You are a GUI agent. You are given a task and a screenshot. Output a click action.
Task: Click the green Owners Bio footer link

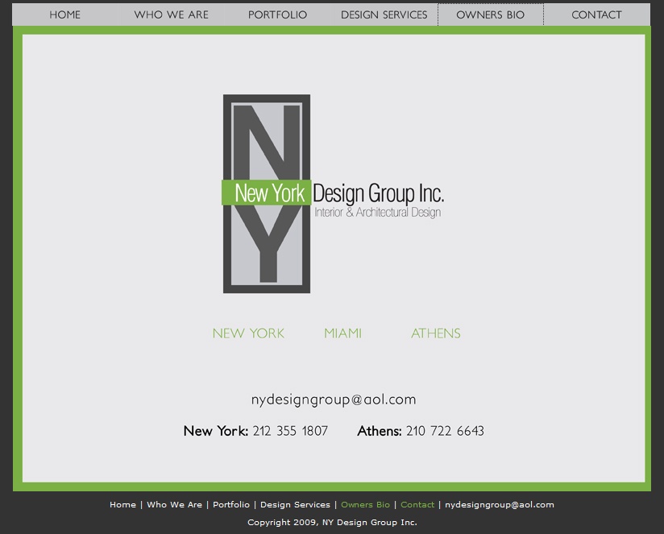(365, 505)
